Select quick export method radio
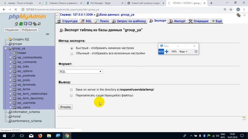The width and height of the screenshot is (248, 139). 72,48
